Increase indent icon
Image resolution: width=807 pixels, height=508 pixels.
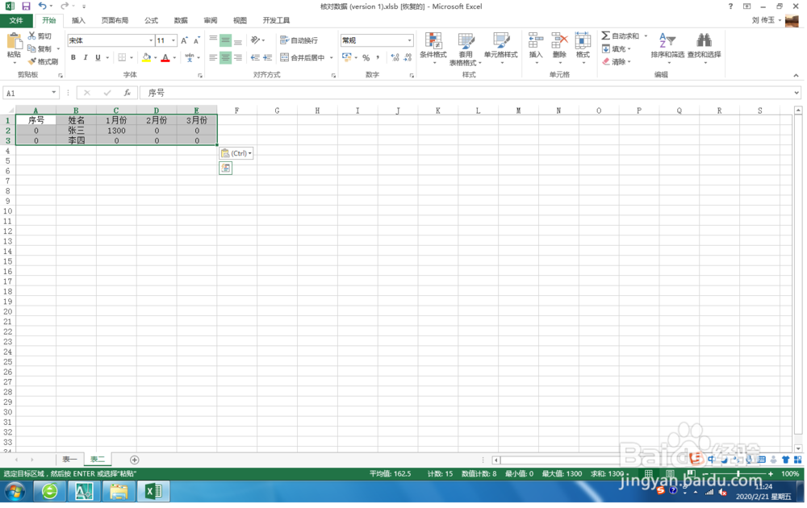(267, 57)
